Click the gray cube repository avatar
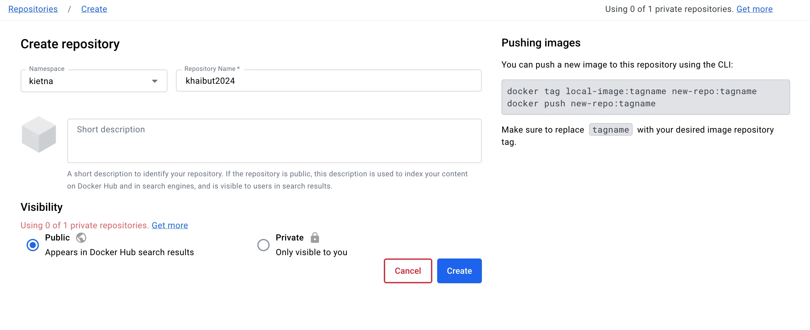The height and width of the screenshot is (330, 810). click(39, 134)
